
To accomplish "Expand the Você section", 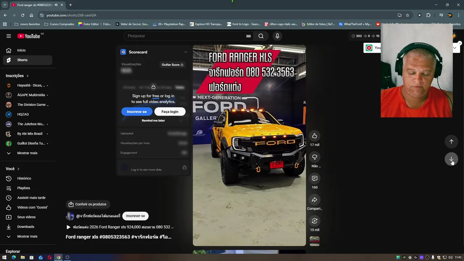I will 13,169.
